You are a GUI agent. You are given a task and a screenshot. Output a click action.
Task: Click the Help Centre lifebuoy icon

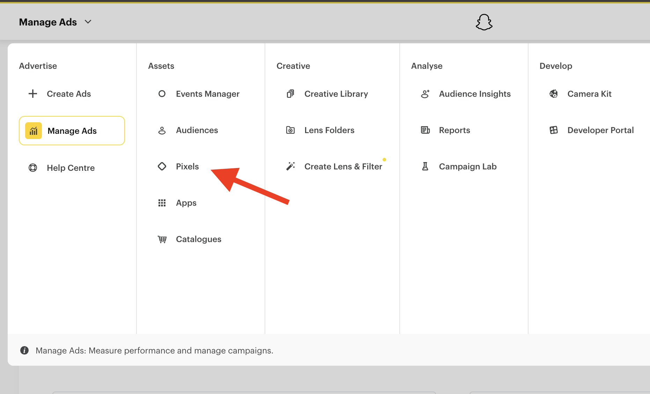[33, 168]
